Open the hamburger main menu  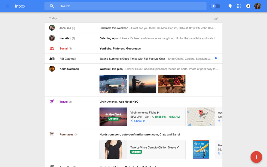(8, 6)
